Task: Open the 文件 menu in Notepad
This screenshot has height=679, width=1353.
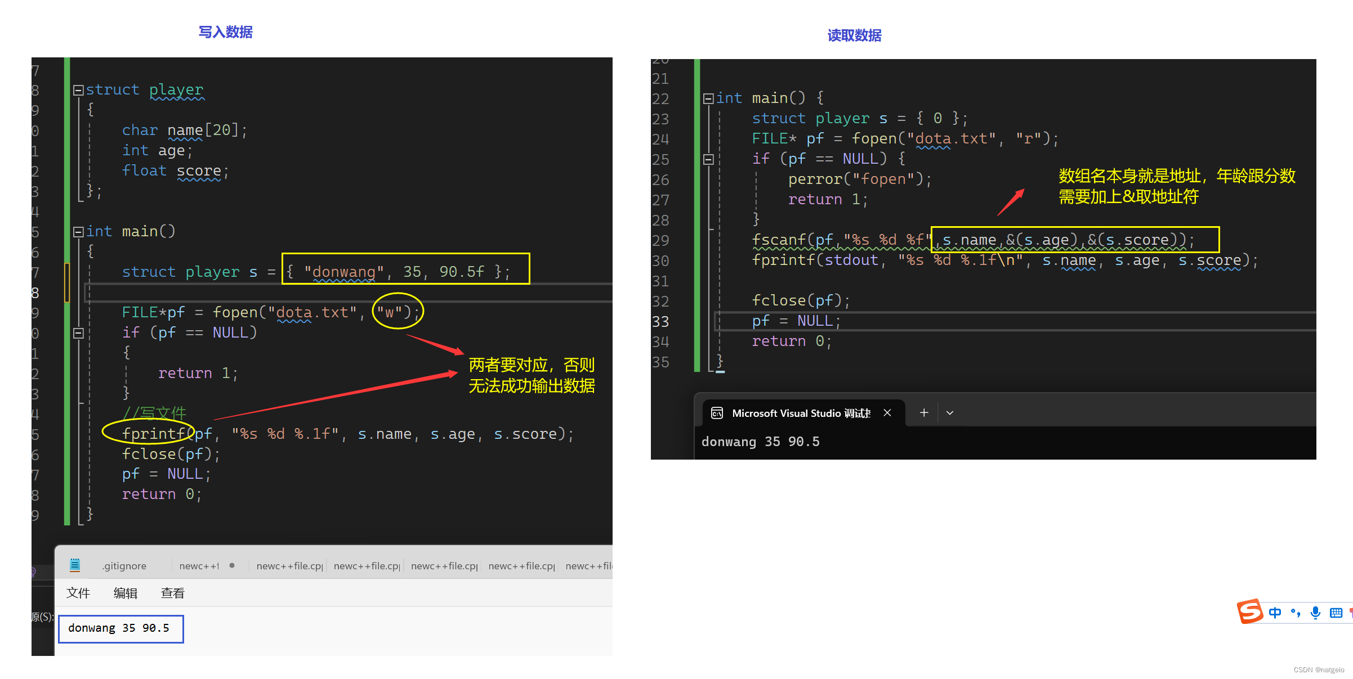Action: [x=78, y=593]
